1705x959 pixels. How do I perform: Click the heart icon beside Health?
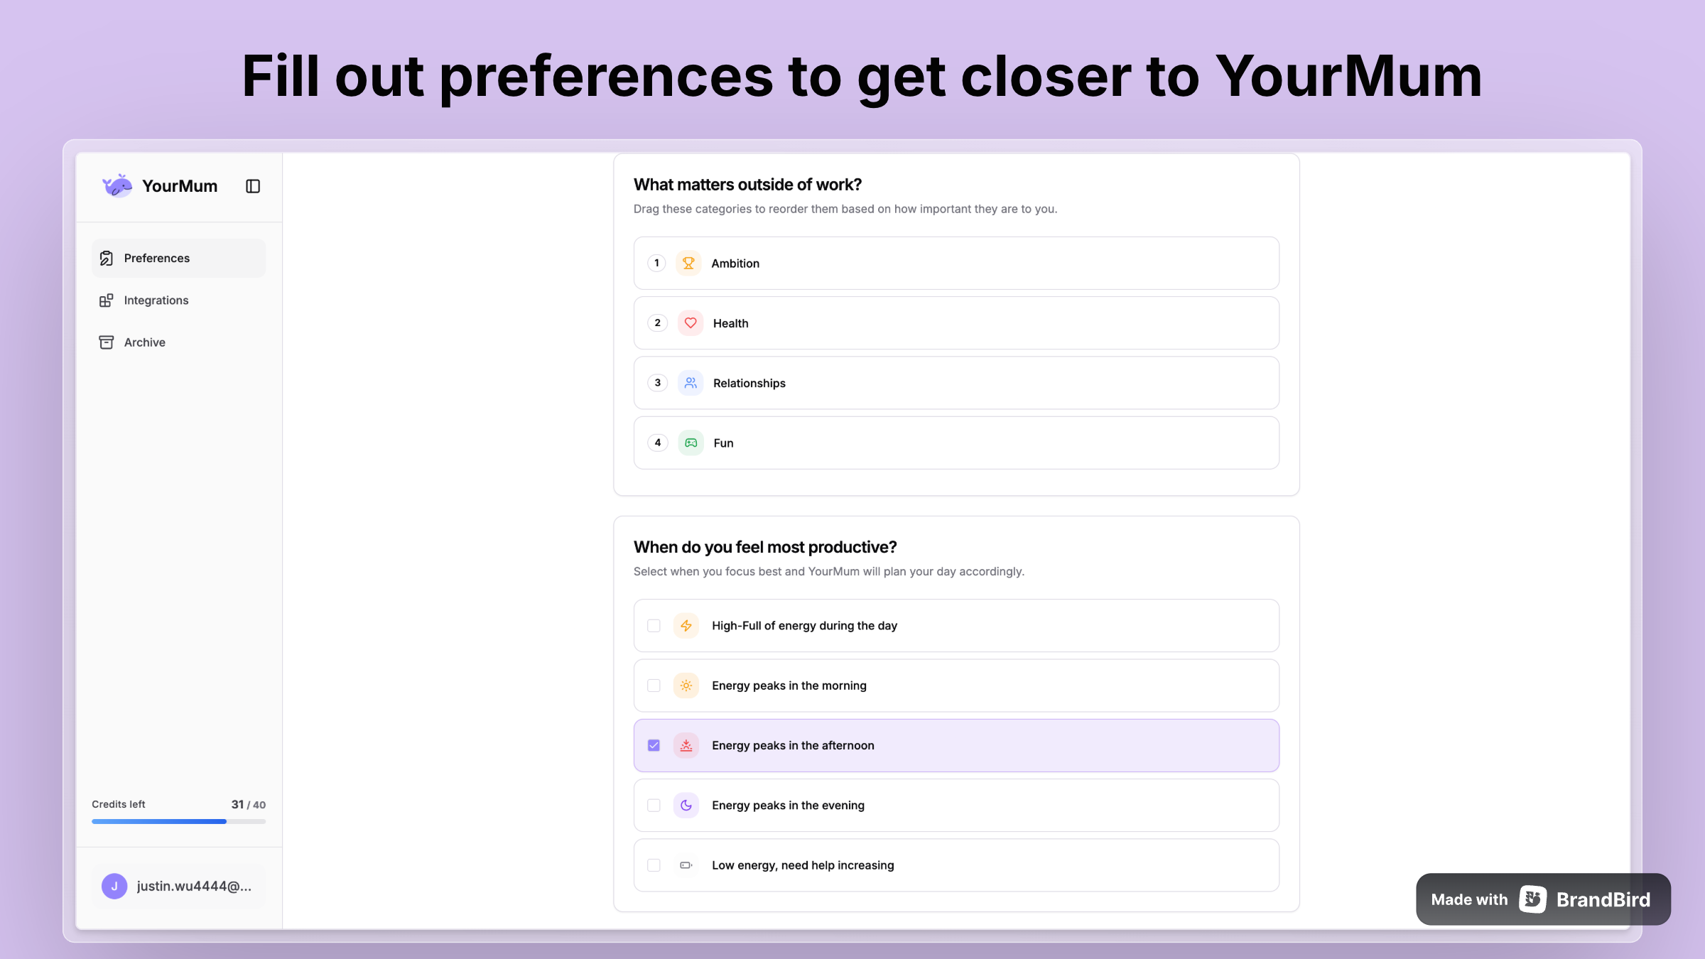click(689, 323)
